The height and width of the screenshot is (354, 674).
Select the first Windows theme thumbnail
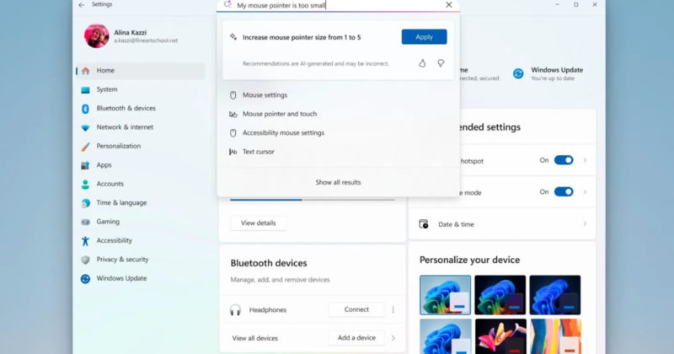click(445, 295)
